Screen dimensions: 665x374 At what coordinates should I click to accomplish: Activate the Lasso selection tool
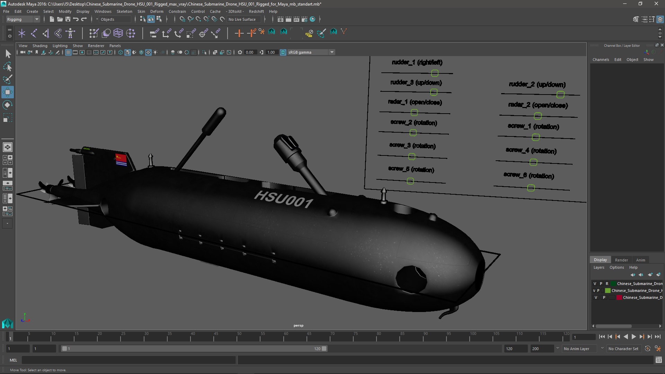pos(7,66)
